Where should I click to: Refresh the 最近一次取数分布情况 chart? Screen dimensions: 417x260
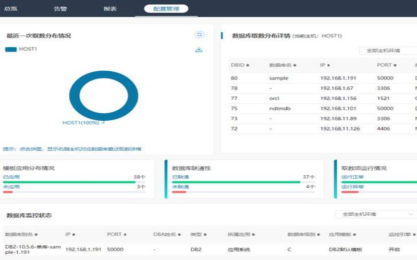coord(200,34)
